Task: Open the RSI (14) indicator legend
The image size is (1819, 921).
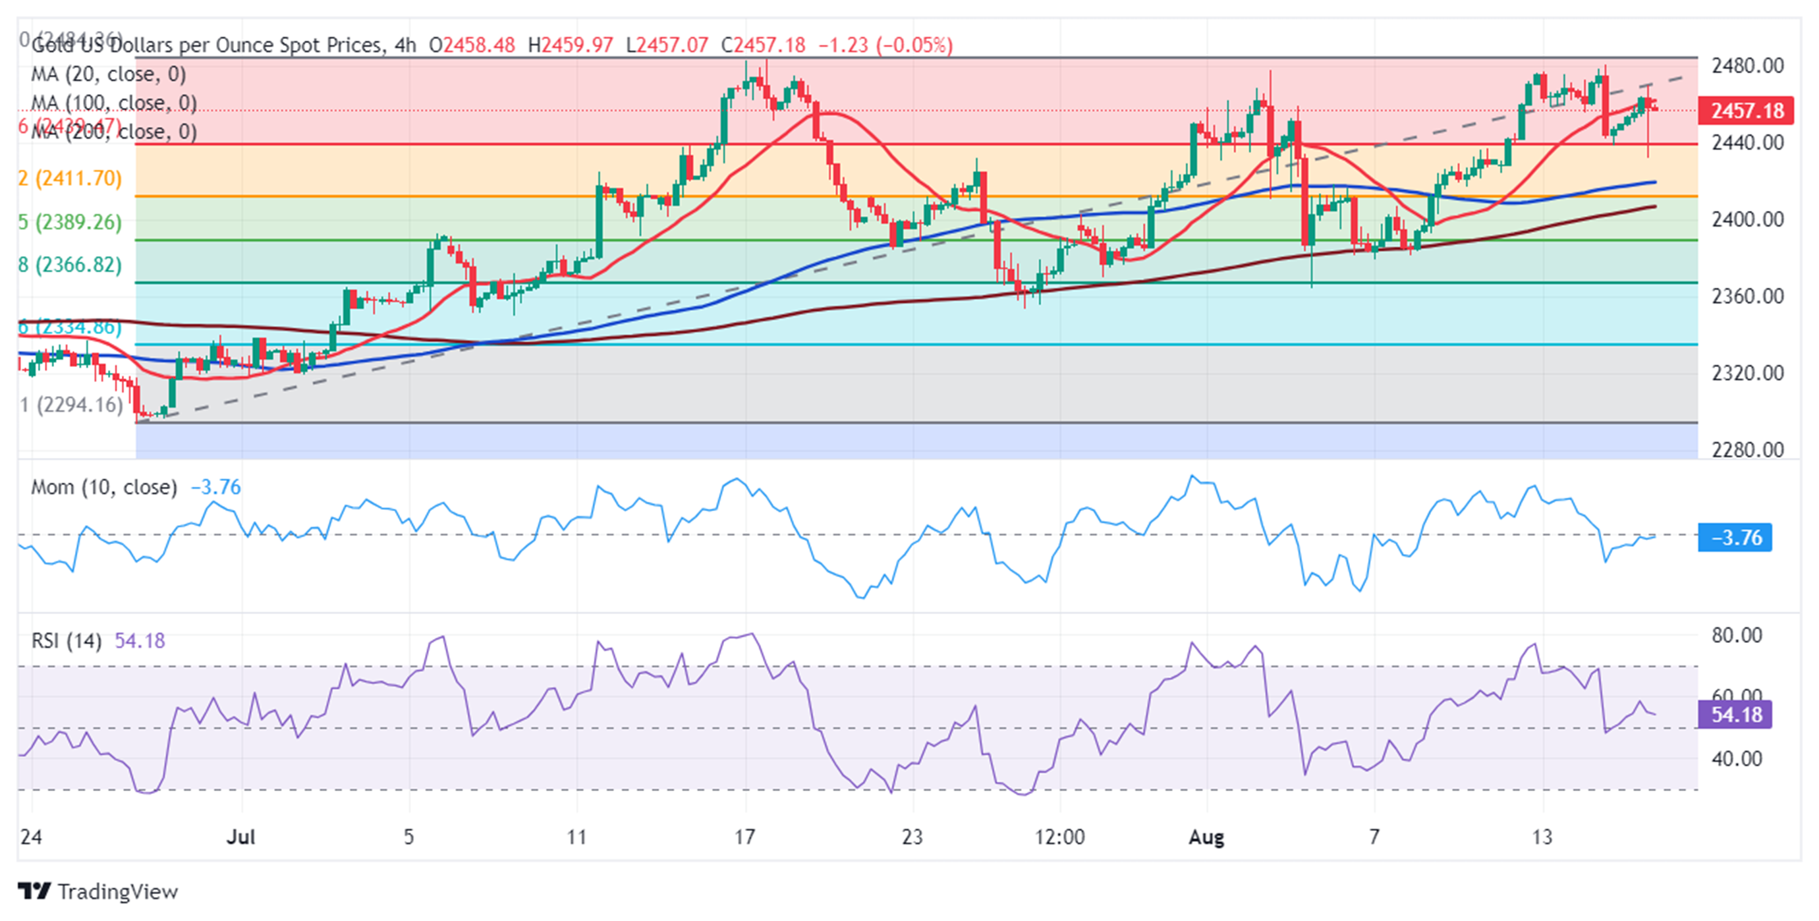Action: (67, 640)
